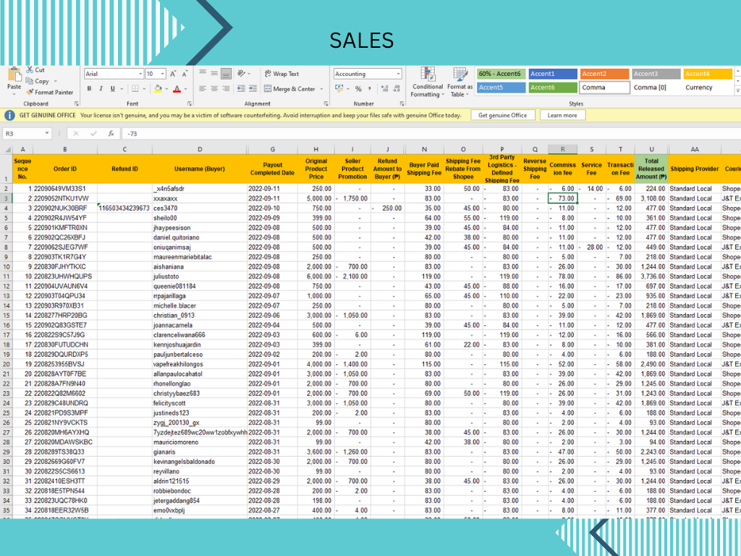Increase decimal places
The width and height of the screenshot is (741, 556).
pyautogui.click(x=384, y=88)
